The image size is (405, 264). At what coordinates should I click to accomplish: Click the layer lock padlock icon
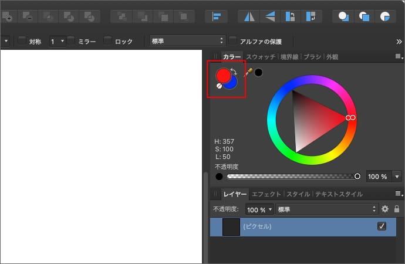click(x=397, y=209)
